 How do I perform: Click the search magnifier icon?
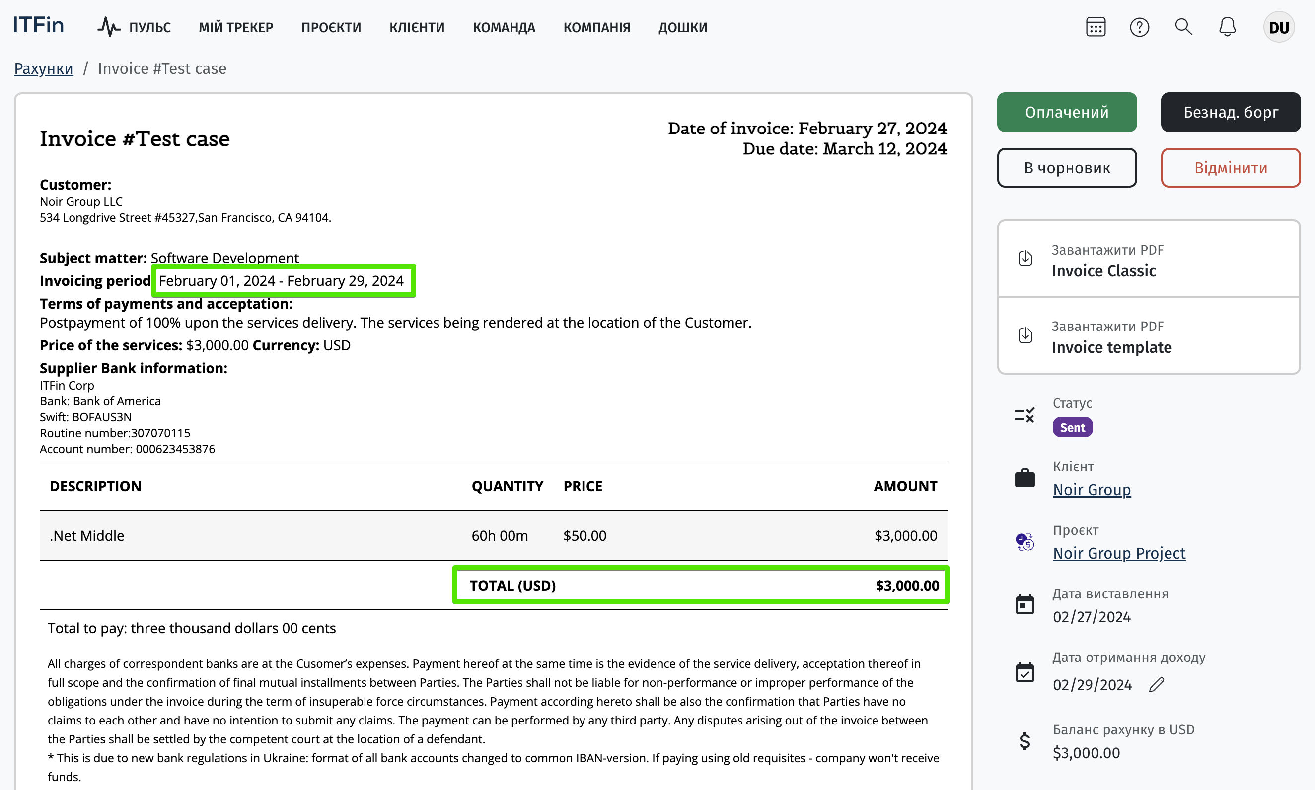click(1183, 27)
